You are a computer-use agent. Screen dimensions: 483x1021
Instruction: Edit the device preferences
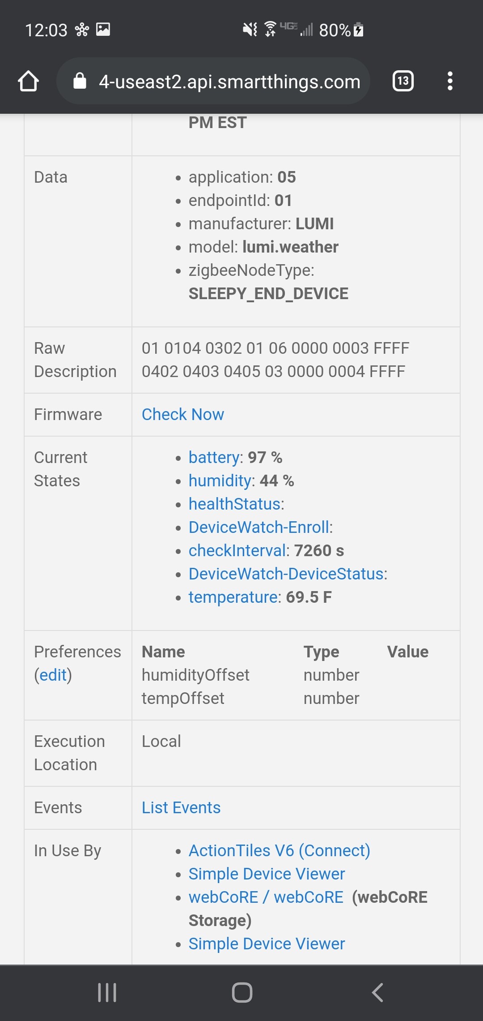pos(53,675)
